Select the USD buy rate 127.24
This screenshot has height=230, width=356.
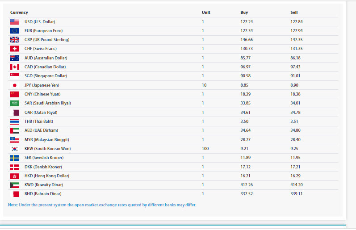click(x=246, y=21)
